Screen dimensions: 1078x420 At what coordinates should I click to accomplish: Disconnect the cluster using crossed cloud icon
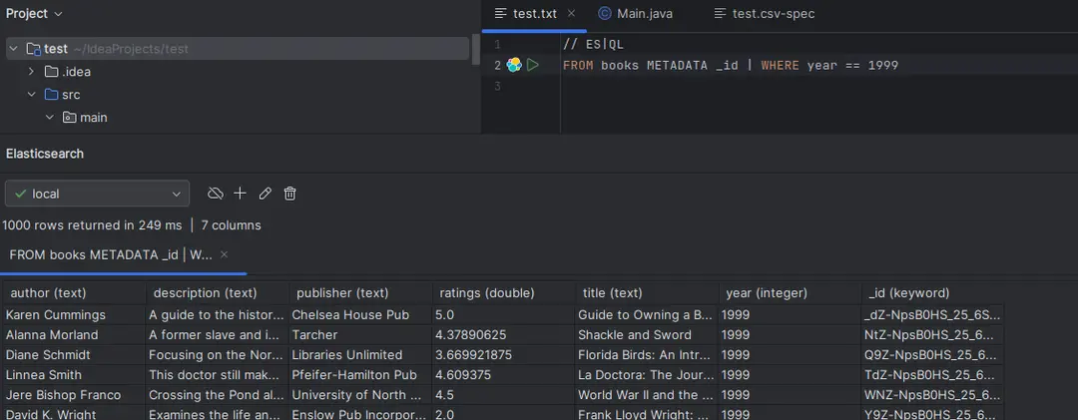(x=216, y=194)
